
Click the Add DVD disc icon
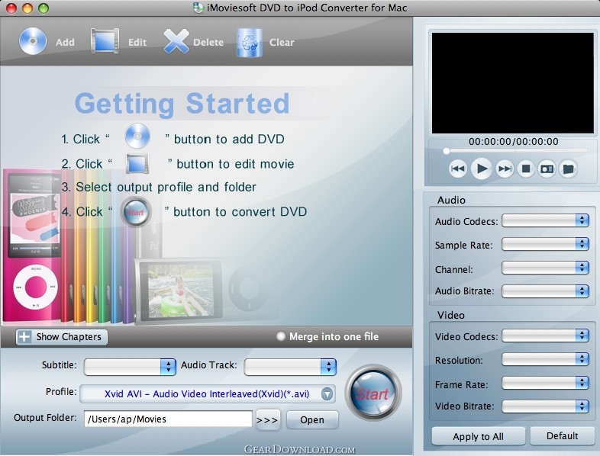pyautogui.click(x=33, y=42)
